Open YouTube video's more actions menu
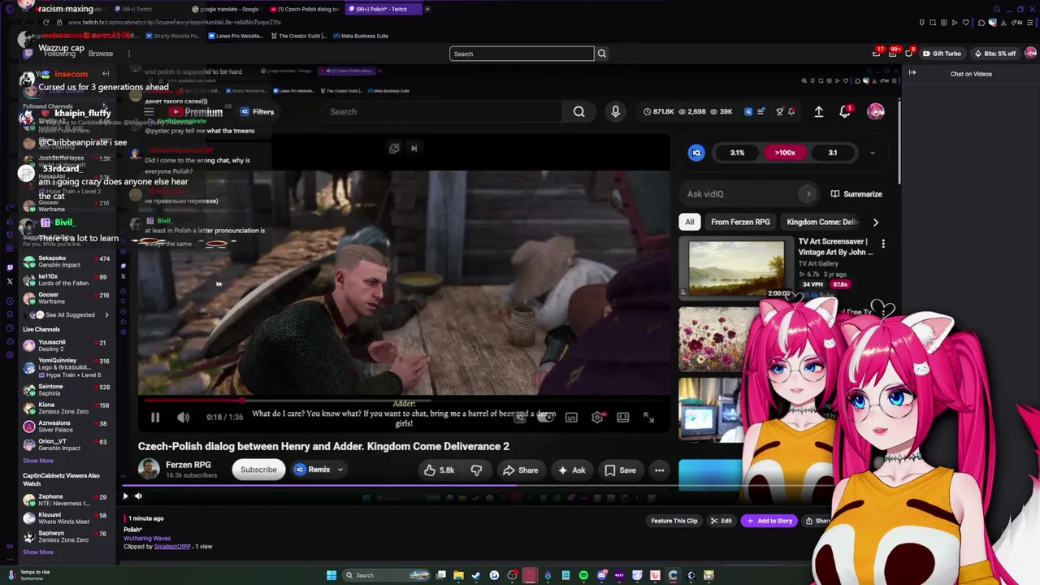Screen dimensions: 1040x585 660,470
